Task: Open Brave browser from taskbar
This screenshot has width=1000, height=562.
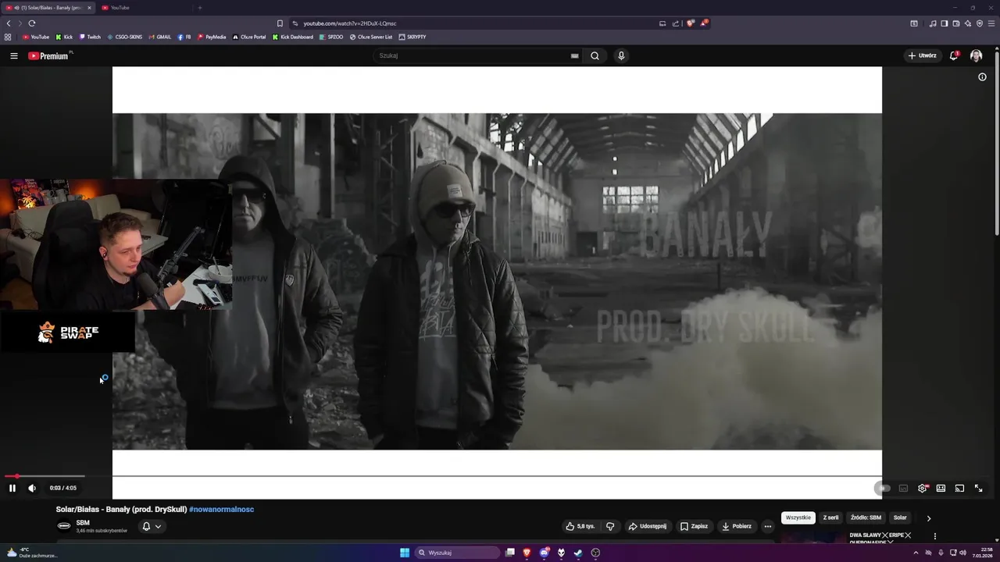Action: [x=527, y=553]
